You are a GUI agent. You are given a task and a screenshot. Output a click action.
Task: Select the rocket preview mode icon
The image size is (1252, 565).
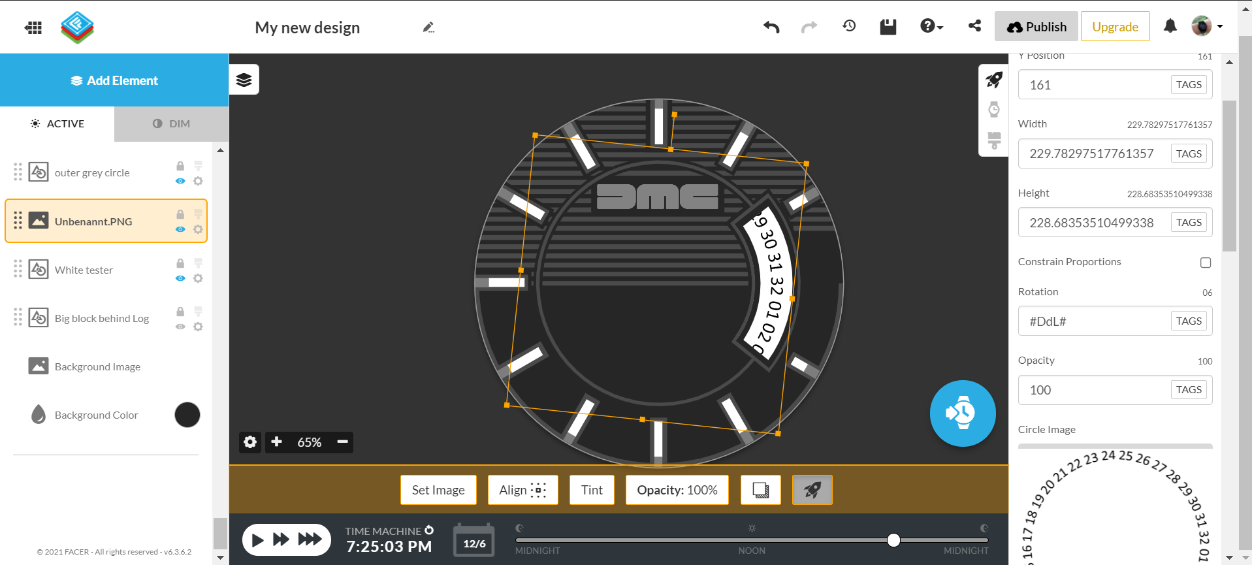click(994, 80)
